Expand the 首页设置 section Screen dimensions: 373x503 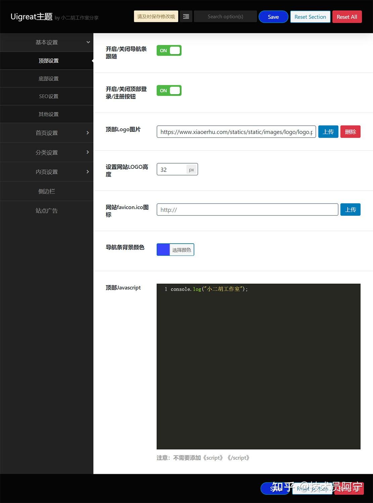[x=47, y=133]
